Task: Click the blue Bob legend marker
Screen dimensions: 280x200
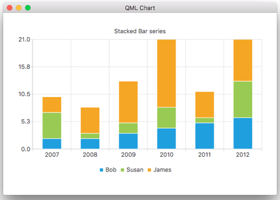Action: pos(101,170)
